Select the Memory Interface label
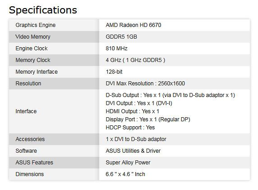Image resolution: width=258 pixels, height=190 pixels. point(37,72)
